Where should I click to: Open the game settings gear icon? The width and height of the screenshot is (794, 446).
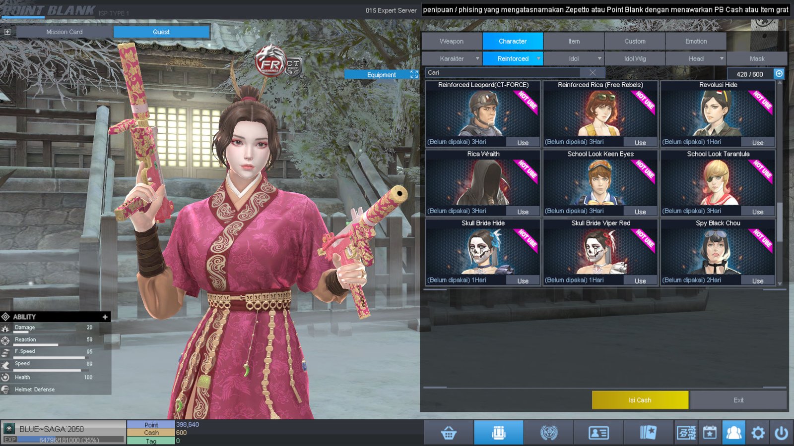click(758, 433)
